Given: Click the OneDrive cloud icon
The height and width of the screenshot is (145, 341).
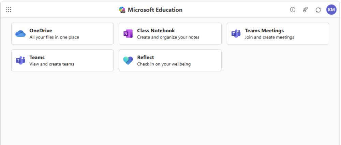Looking at the screenshot, I should coord(20,34).
